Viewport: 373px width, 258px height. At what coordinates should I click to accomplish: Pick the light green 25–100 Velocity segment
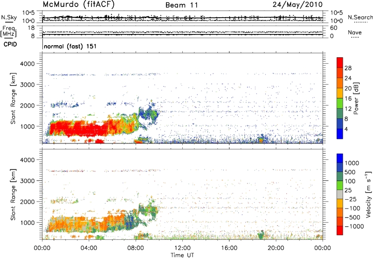[340, 185]
